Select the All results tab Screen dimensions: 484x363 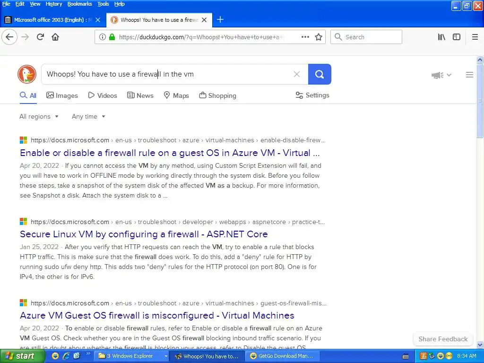point(28,95)
